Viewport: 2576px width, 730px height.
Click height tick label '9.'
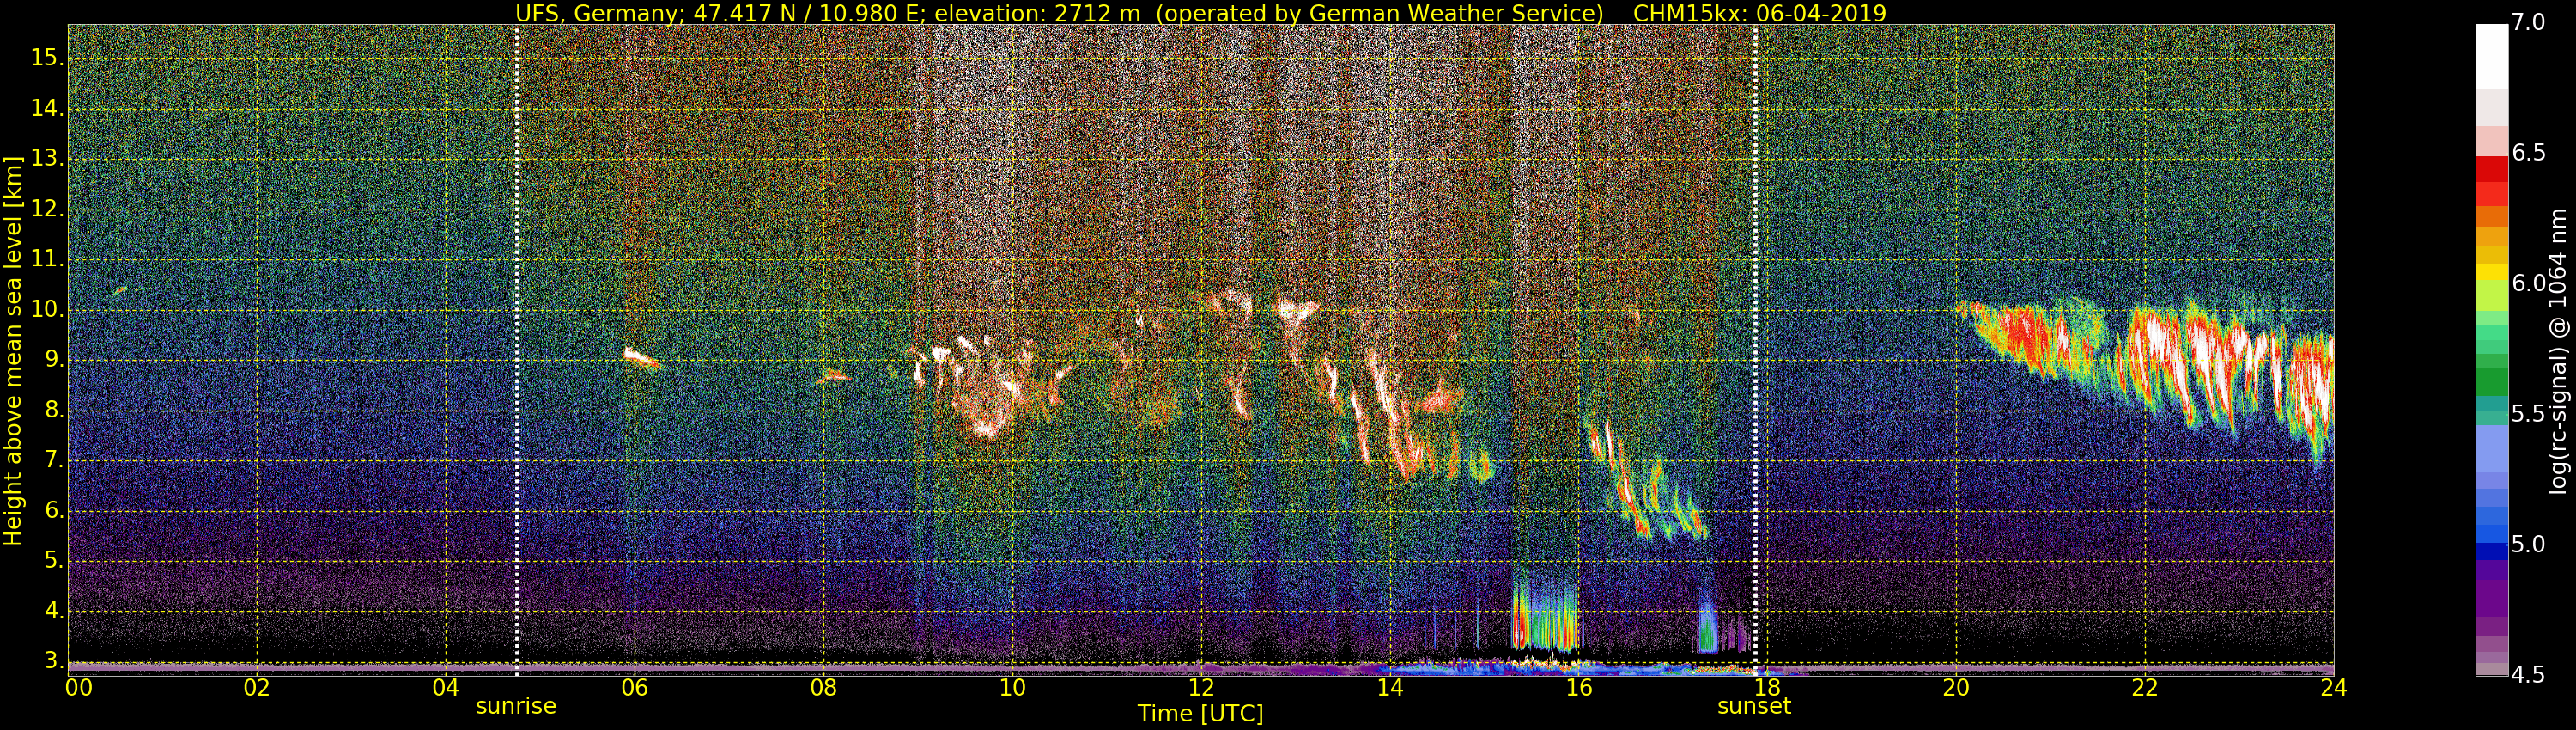(54, 359)
